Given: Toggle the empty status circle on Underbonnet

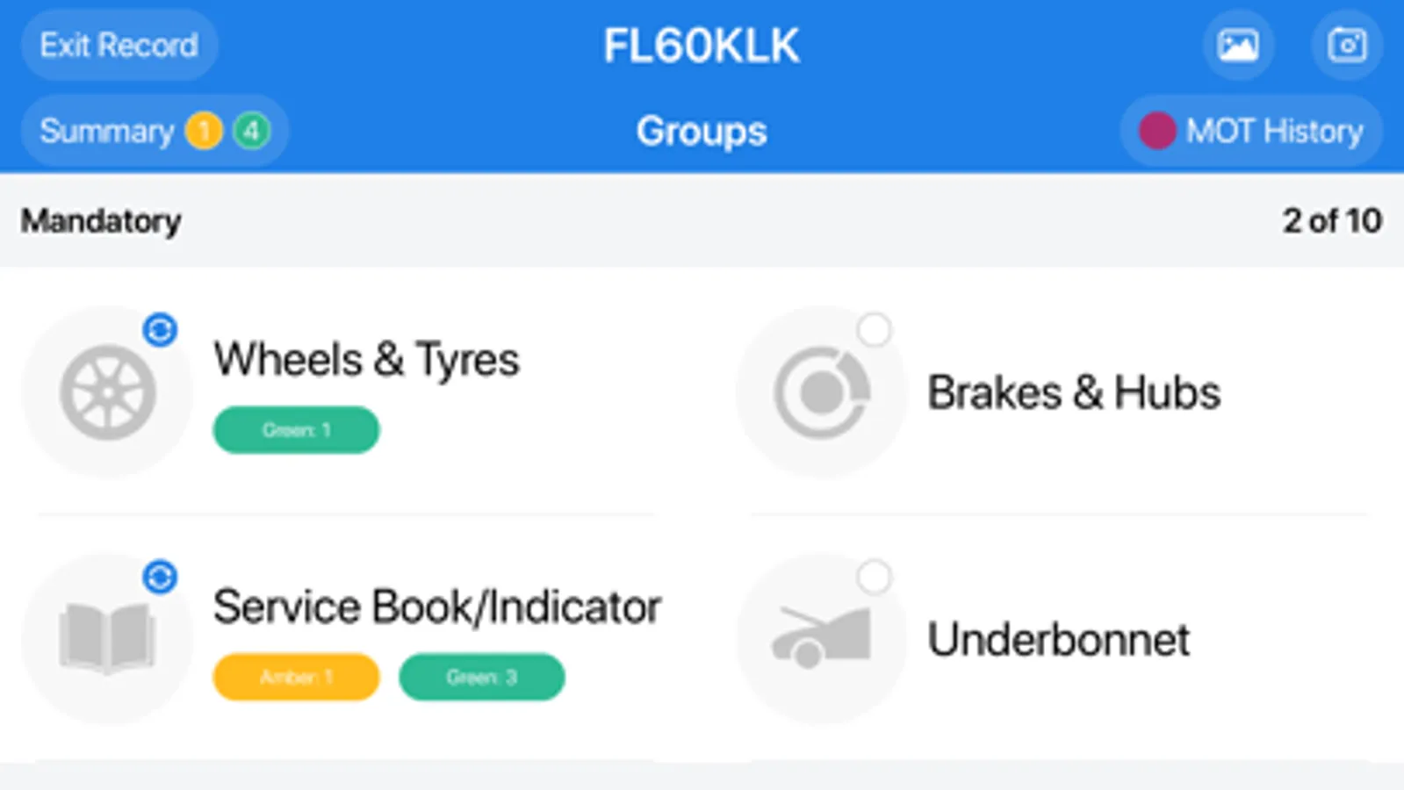Looking at the screenshot, I should click(x=874, y=577).
